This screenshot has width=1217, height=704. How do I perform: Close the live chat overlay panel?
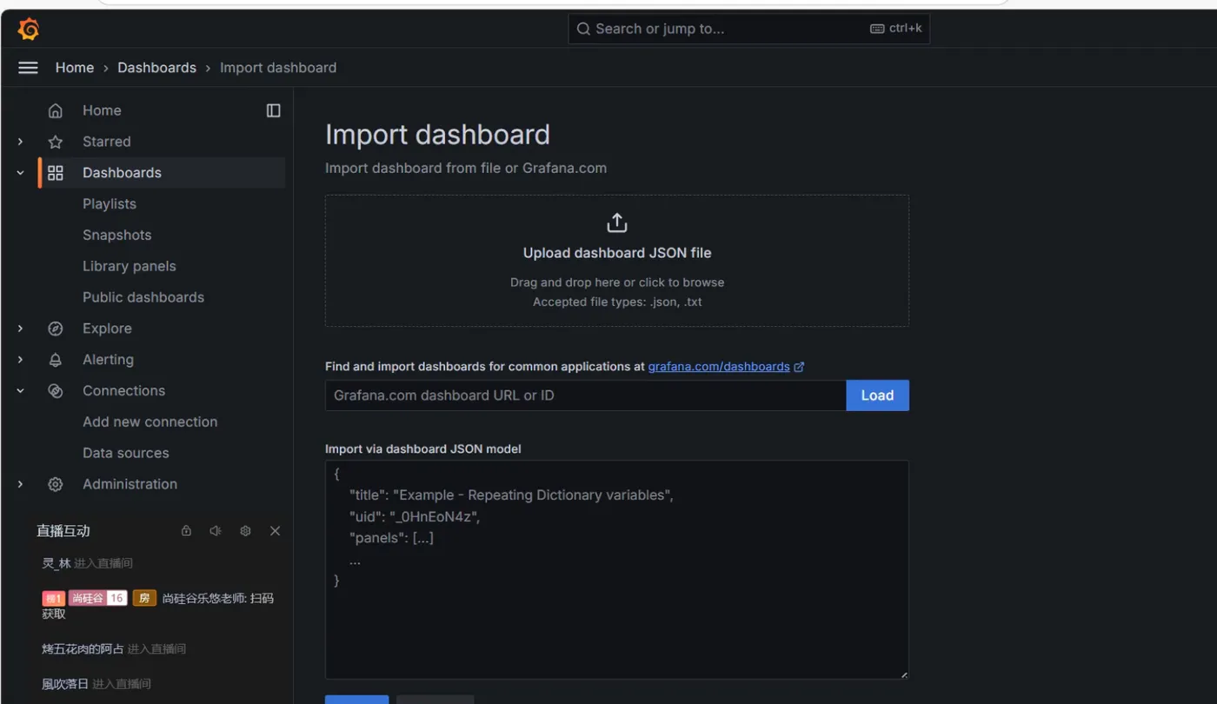tap(275, 531)
